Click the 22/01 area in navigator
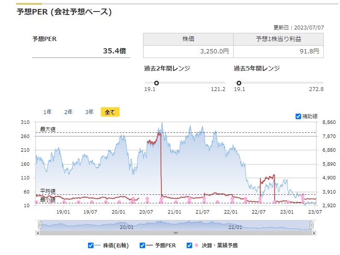Screen dimensions: 340x255 click(236, 227)
